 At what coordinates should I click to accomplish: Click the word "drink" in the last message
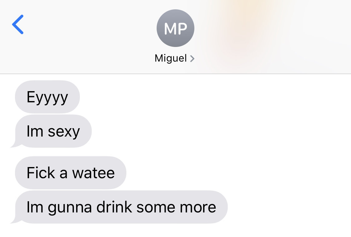tap(114, 207)
